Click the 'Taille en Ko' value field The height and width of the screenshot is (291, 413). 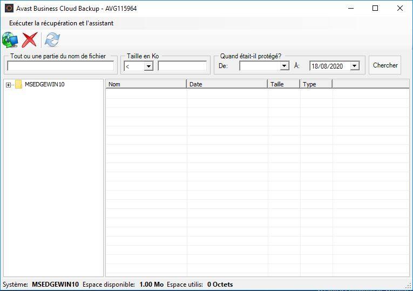click(182, 66)
